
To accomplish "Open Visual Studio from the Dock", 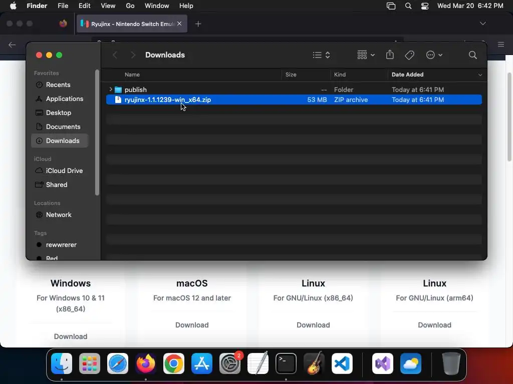I will pyautogui.click(x=383, y=363).
